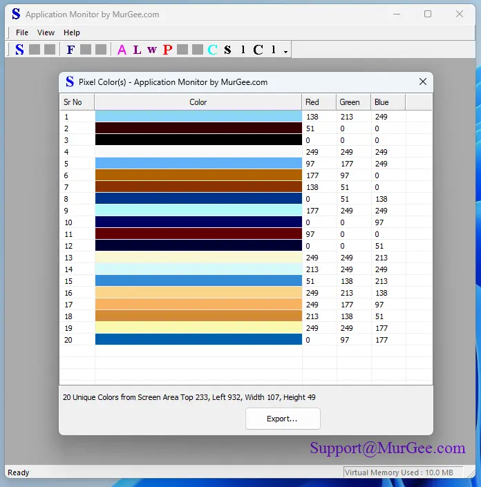The width and height of the screenshot is (481, 487).
Task: Open the Help menu
Action: [x=72, y=32]
